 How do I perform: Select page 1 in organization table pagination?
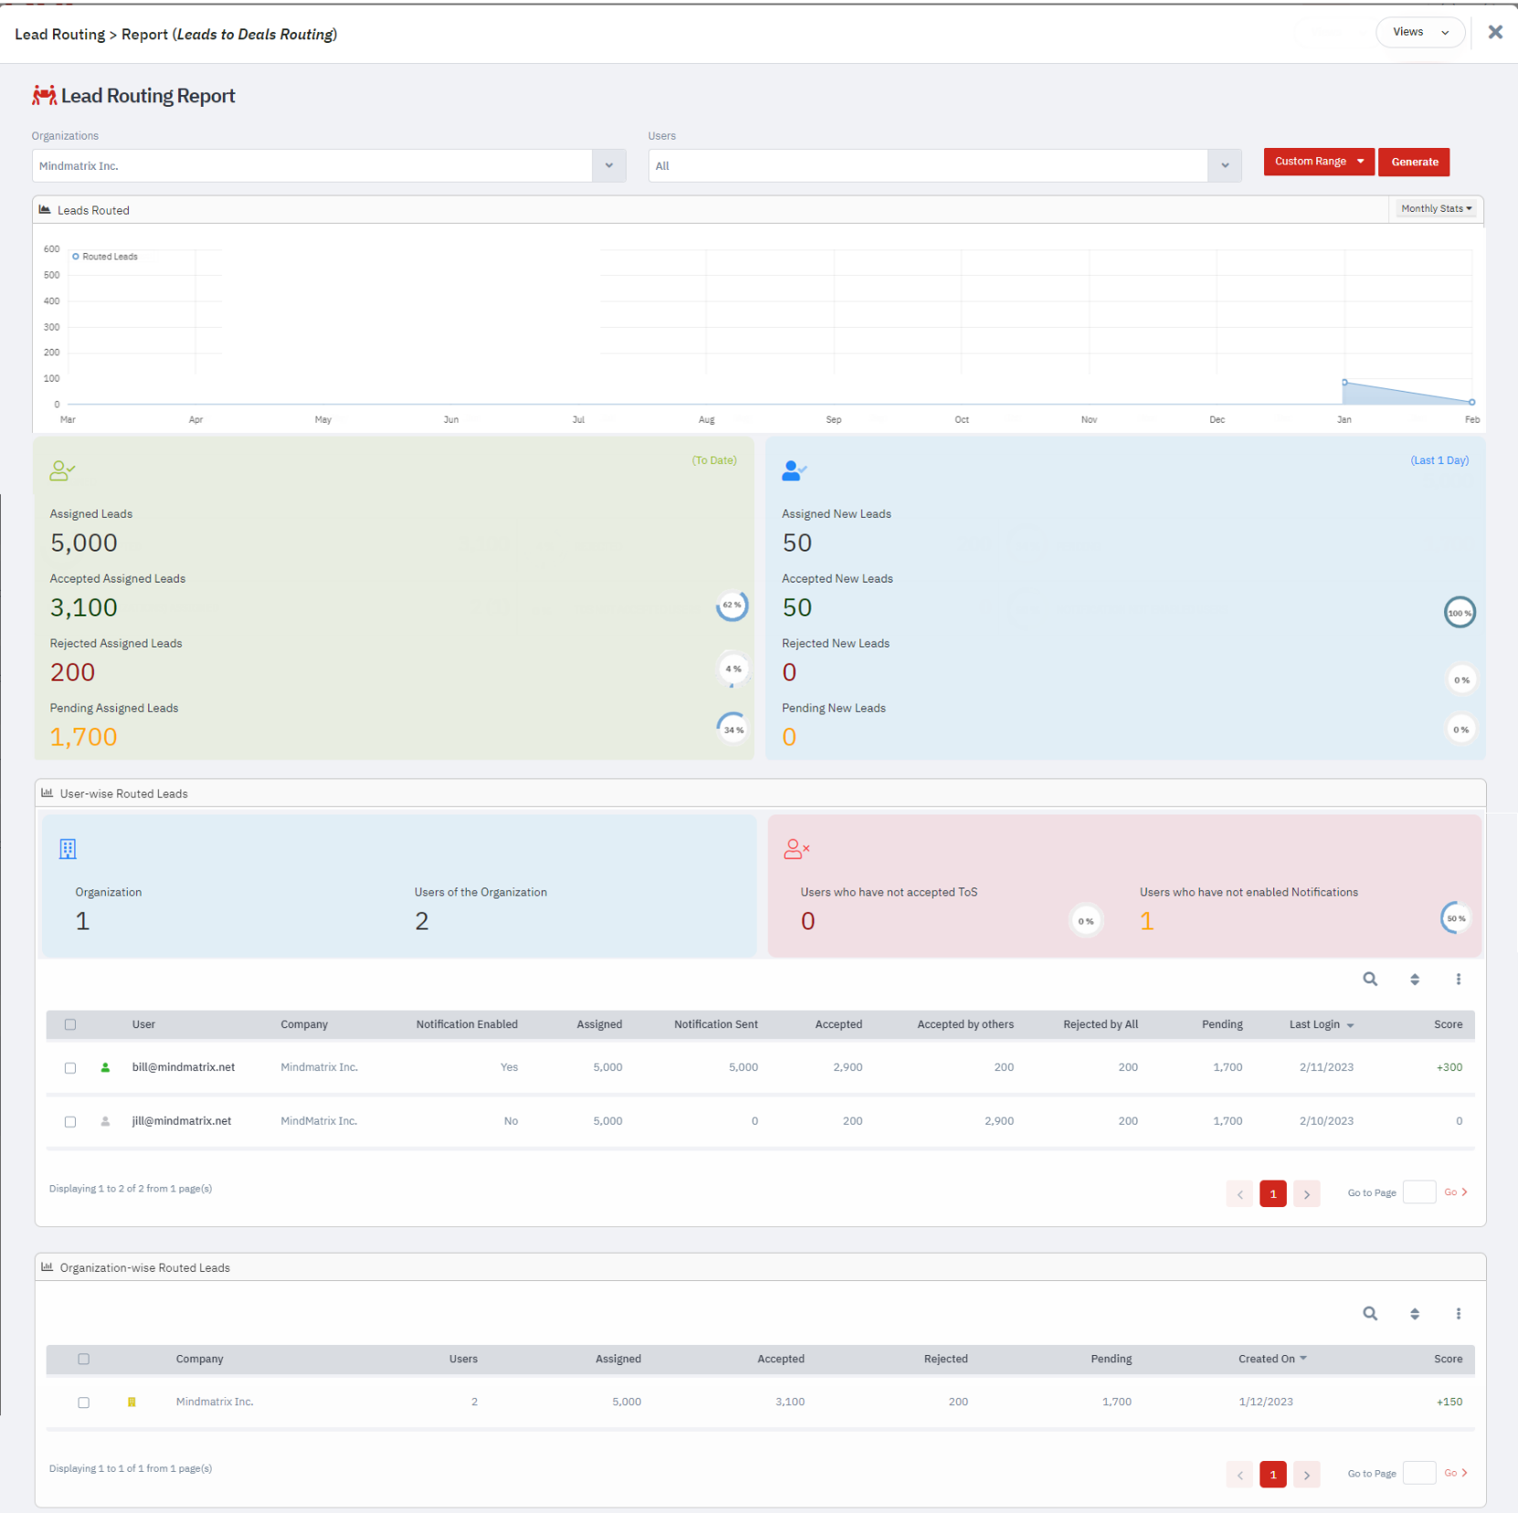(1273, 1474)
